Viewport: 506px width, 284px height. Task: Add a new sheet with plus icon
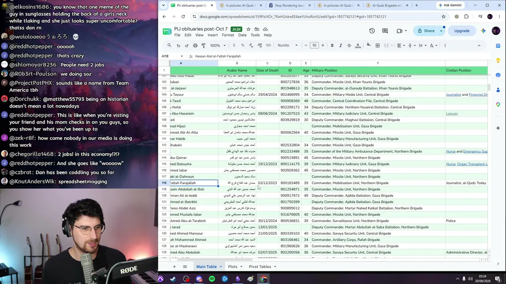(174, 267)
